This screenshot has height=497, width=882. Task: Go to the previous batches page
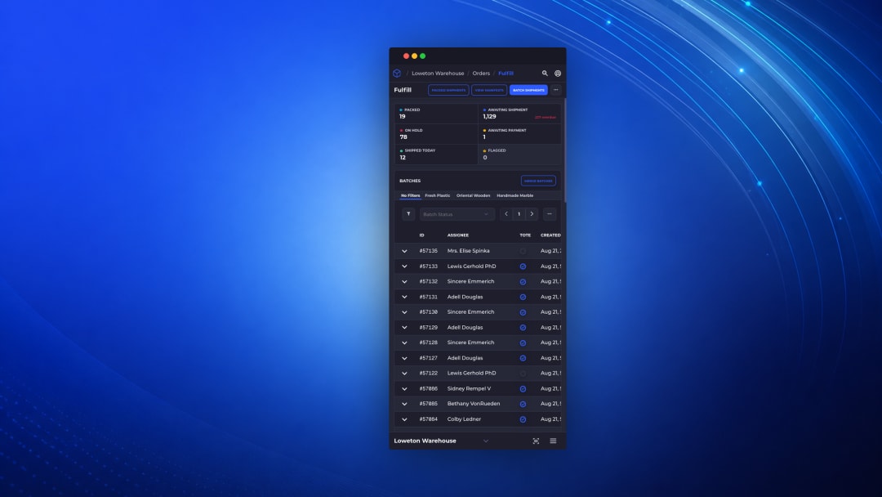tap(506, 214)
